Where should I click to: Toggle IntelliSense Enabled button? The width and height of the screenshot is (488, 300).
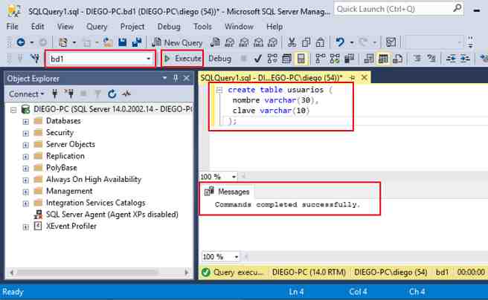[x=301, y=59]
